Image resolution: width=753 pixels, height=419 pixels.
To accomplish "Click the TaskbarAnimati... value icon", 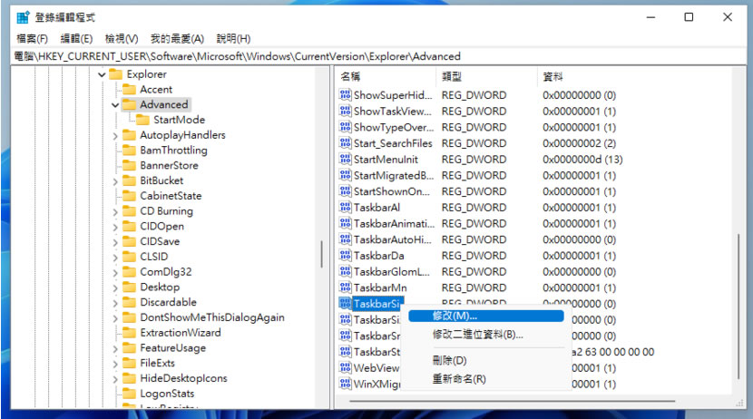I will (345, 223).
